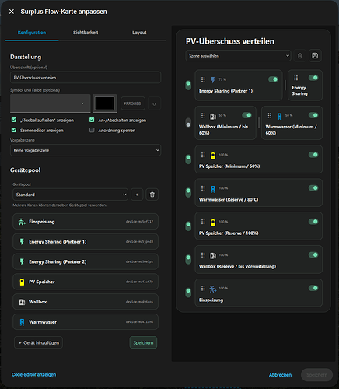This screenshot has height=389, width=339.
Task: Switch to the Layout tab
Action: tap(139, 33)
